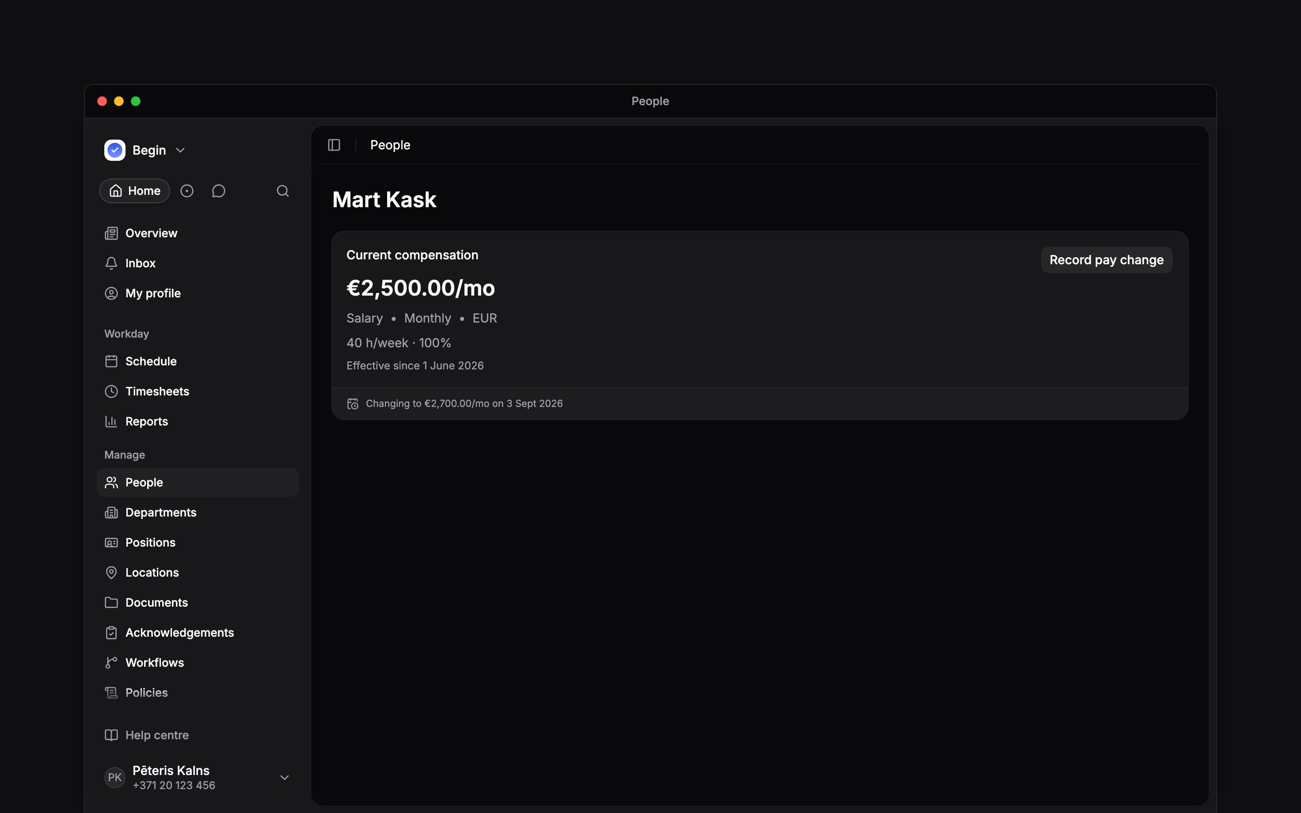The image size is (1301, 813).
Task: Go to Inbox
Action: (x=198, y=263)
